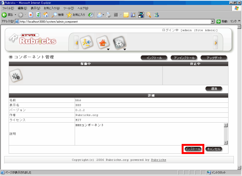Click the 説明 description text area
This screenshot has height=176, width=242.
(149, 134)
